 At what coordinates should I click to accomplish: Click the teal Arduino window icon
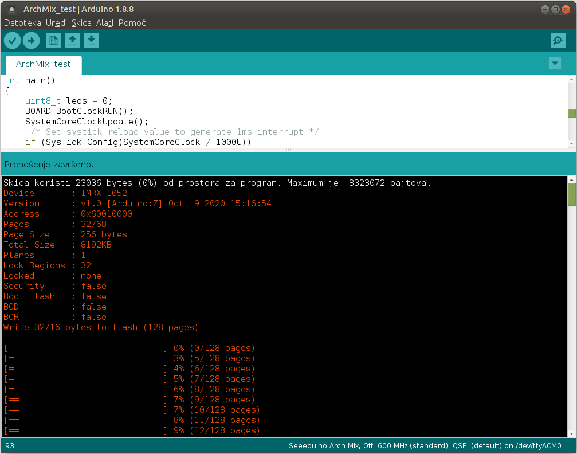click(10, 9)
